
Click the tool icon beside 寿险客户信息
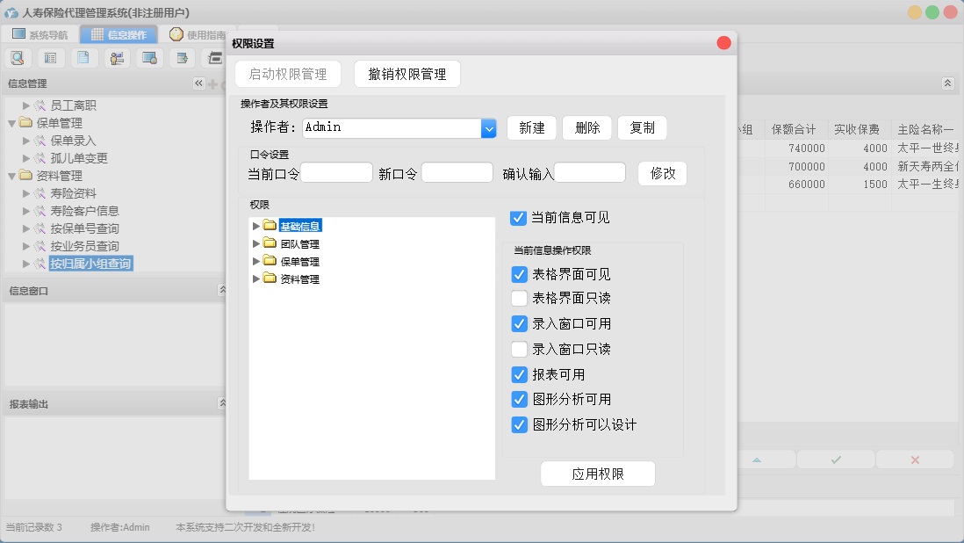tap(40, 211)
